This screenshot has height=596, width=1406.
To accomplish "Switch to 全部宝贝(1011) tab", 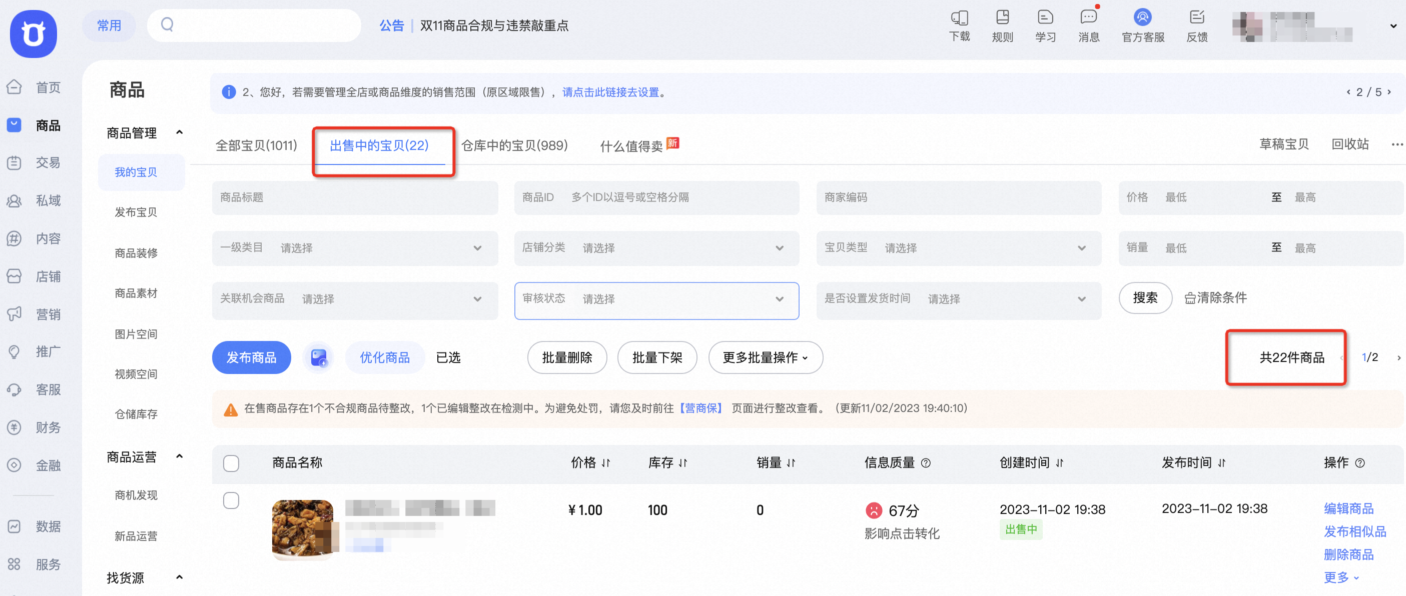I will pos(256,145).
